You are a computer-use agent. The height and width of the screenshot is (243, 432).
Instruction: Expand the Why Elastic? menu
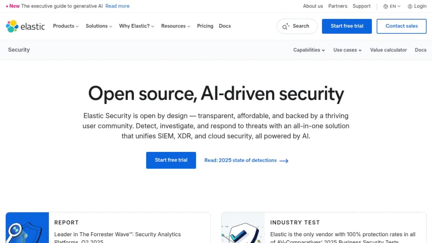(x=137, y=26)
